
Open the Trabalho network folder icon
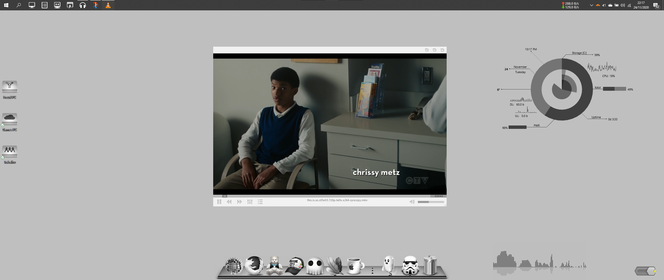[10, 152]
